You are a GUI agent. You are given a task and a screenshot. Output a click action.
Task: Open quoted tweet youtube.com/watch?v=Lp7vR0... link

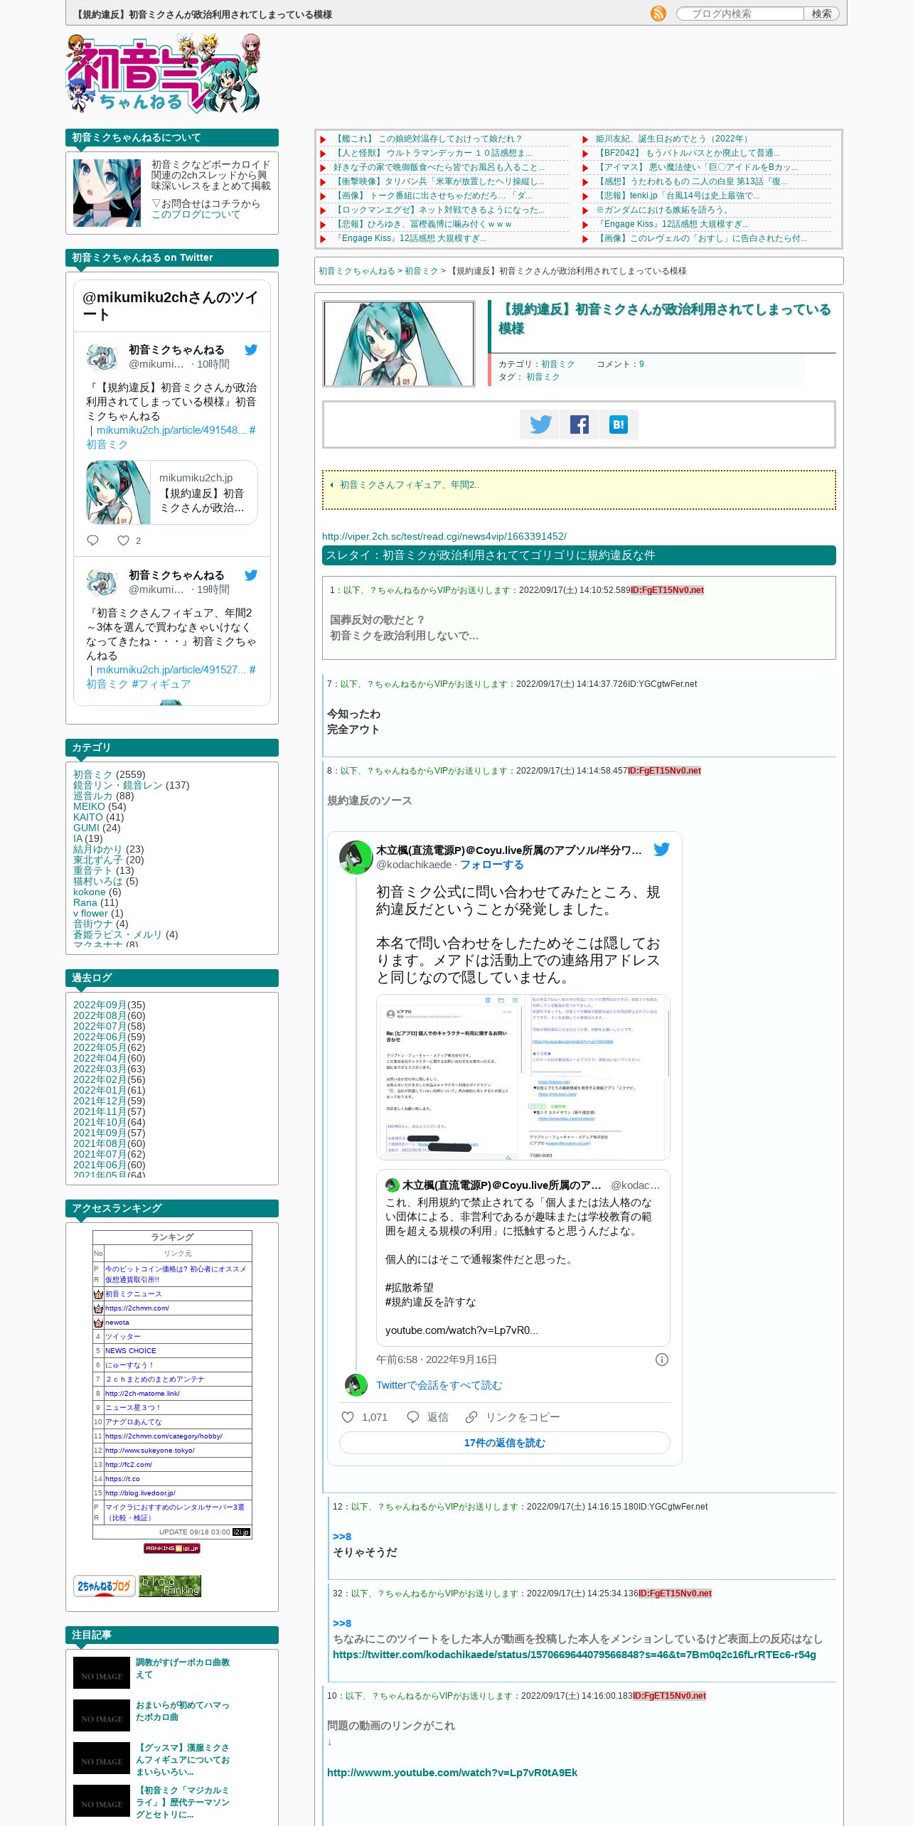click(x=461, y=1330)
